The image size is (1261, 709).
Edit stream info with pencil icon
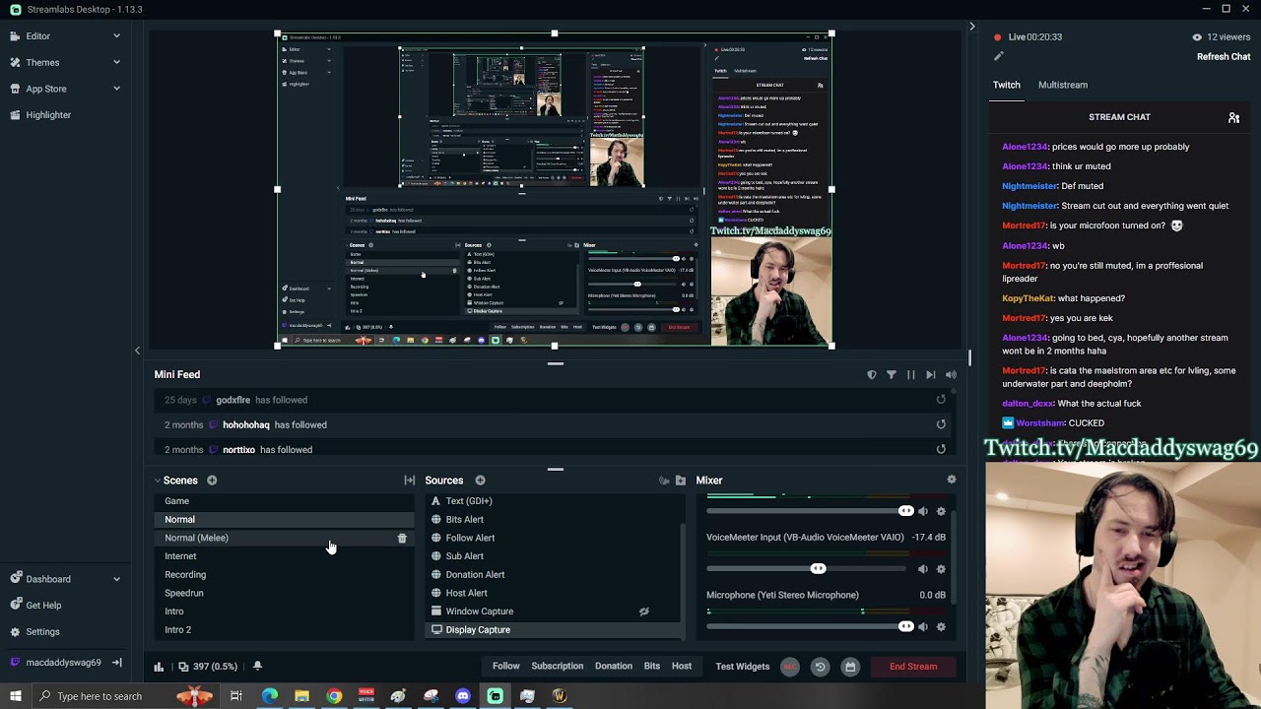pos(998,56)
